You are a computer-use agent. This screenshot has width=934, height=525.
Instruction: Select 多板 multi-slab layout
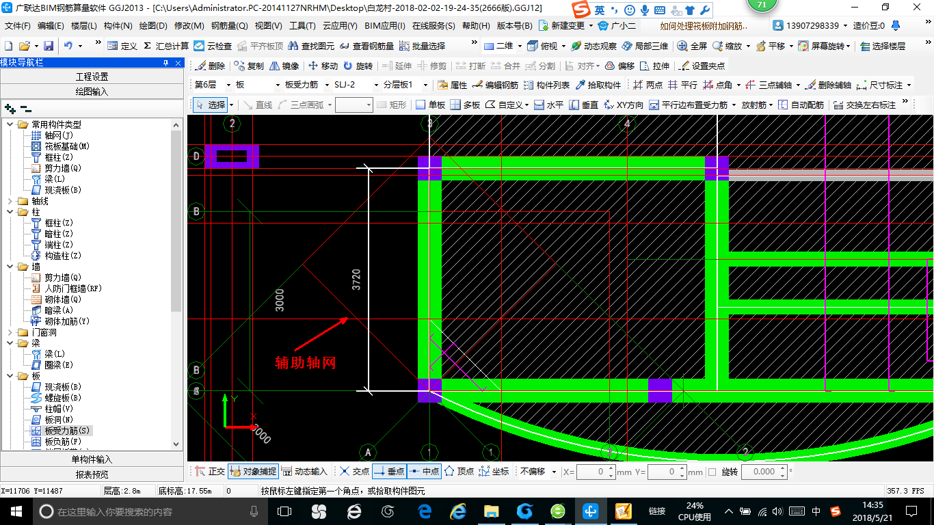465,105
